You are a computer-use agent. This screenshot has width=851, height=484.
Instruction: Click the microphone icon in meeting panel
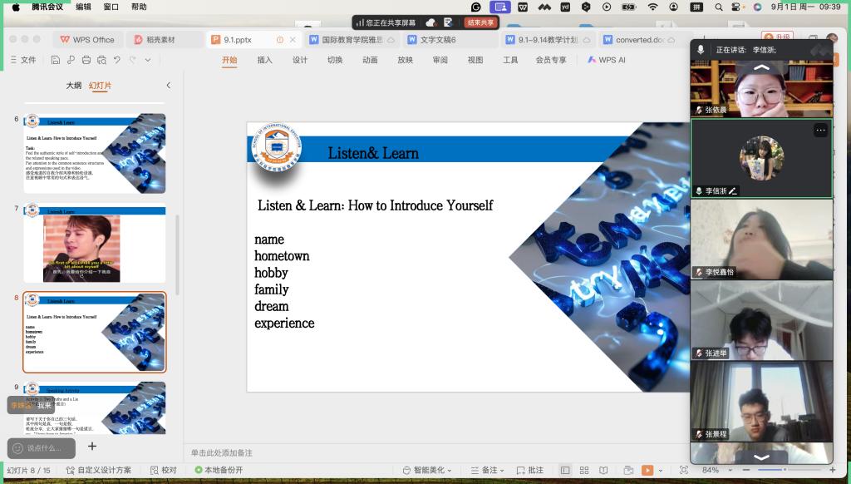pyautogui.click(x=701, y=49)
